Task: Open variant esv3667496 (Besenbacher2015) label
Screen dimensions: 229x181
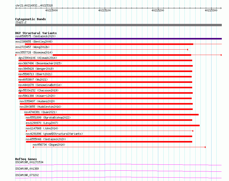Action: pyautogui.click(x=40, y=63)
